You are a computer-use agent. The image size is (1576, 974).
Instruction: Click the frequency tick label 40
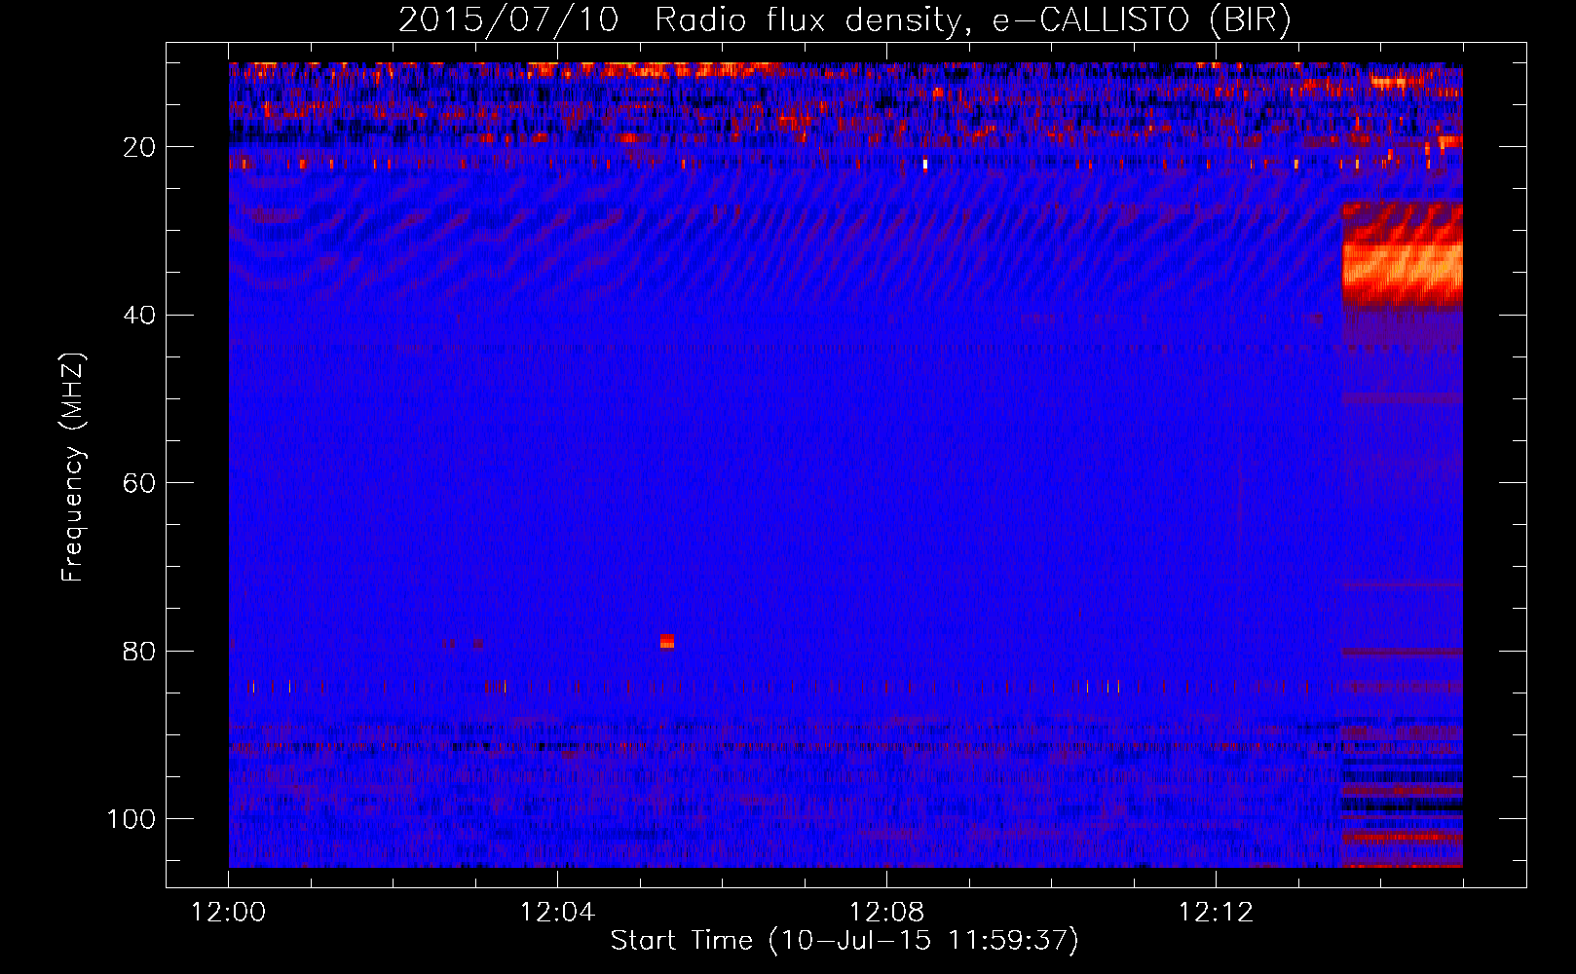[x=140, y=316]
